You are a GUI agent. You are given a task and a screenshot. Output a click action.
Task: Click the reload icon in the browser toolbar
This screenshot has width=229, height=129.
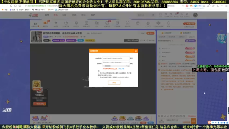[11, 6]
